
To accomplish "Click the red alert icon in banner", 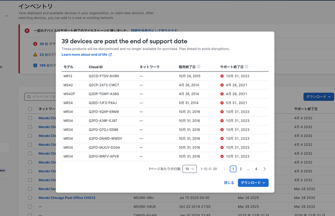I will coord(27,31).
